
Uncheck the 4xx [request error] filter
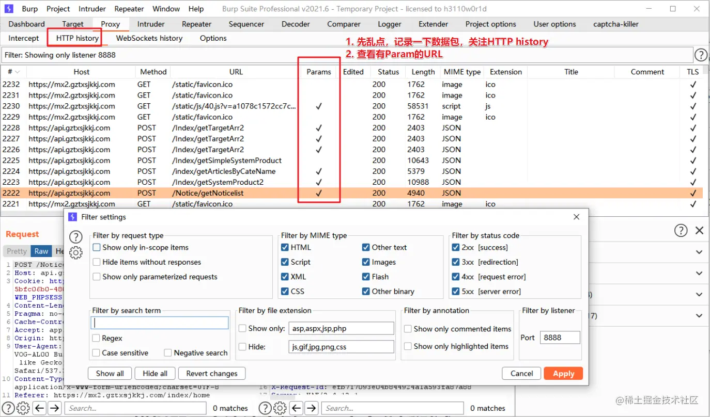pyautogui.click(x=456, y=277)
